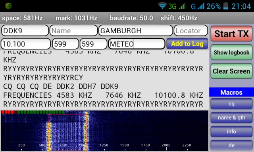
Task: Tap the signal level meter bar
Action: [x=33, y=112]
